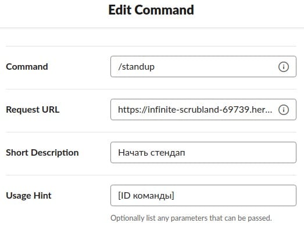The image size is (304, 230).
Task: Click the info icon in the Command field
Action: pos(284,67)
